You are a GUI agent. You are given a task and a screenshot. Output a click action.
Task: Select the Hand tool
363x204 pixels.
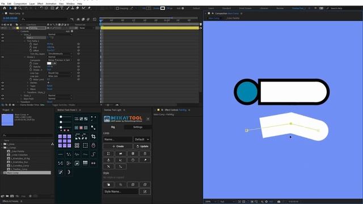[15, 8]
